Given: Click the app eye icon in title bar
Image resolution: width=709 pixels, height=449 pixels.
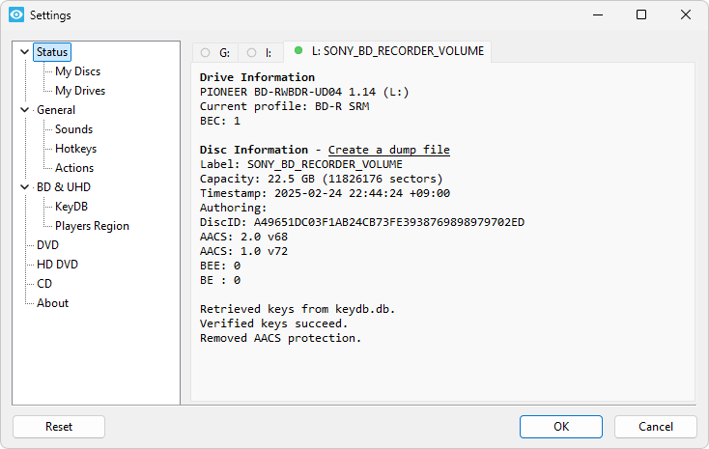Looking at the screenshot, I should coord(15,14).
